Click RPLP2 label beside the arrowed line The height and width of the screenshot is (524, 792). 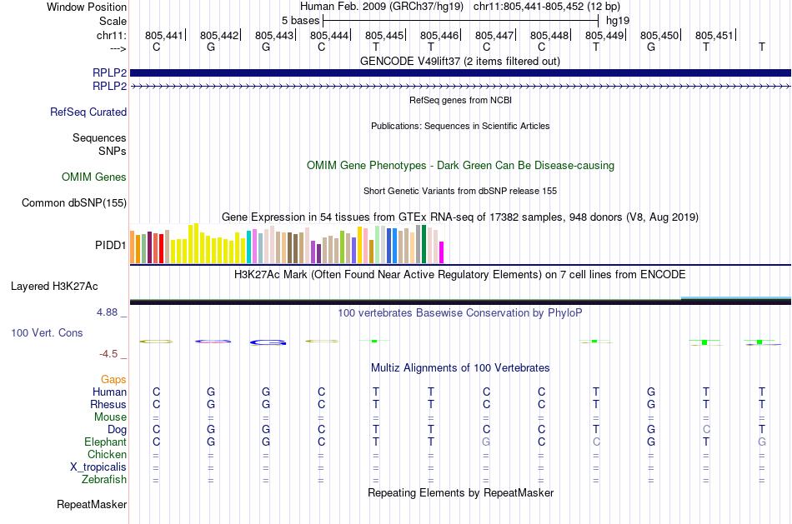109,86
